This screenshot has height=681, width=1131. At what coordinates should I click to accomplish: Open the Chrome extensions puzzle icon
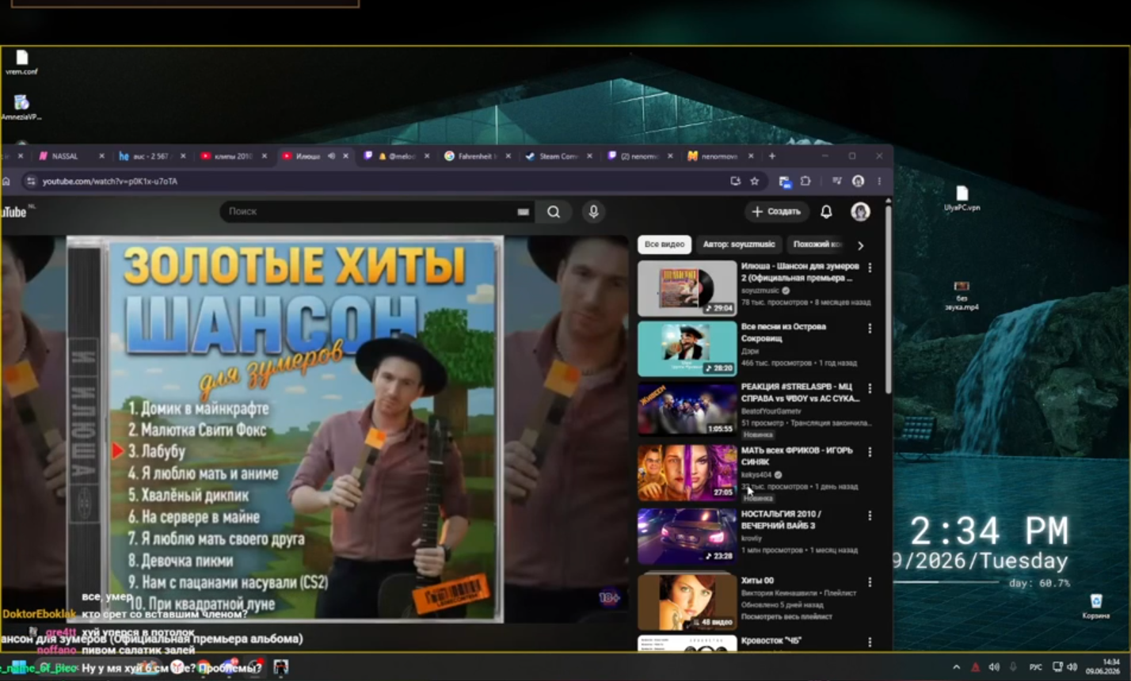point(805,181)
